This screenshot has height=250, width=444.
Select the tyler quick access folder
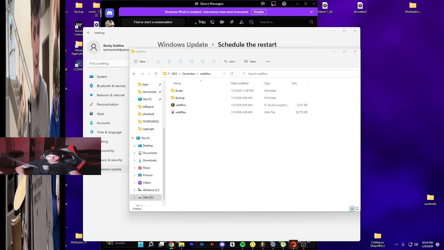click(x=146, y=84)
